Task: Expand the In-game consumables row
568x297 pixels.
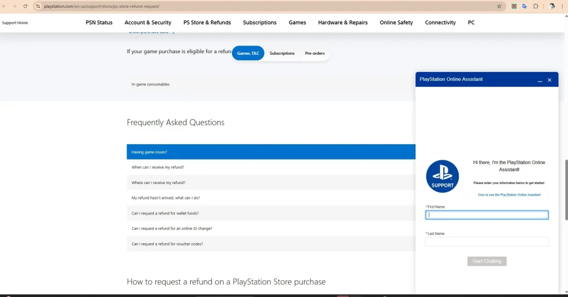Action: pos(271,84)
